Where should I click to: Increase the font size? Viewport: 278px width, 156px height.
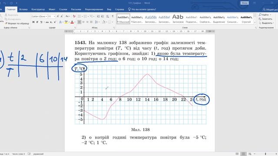pyautogui.click(x=58, y=16)
